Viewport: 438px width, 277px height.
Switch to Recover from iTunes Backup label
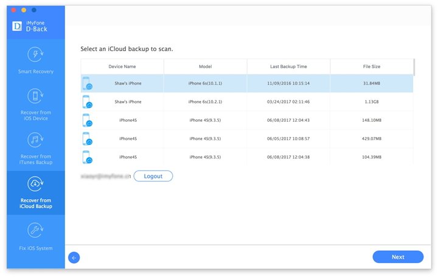pyautogui.click(x=36, y=160)
